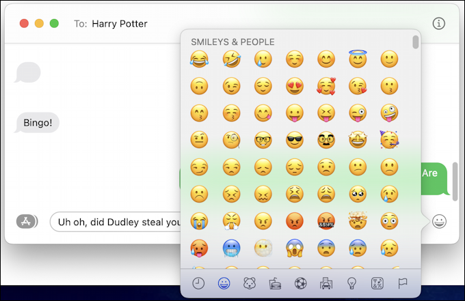
Task: Insert the face with tears of joy emoji
Action: coord(199,59)
